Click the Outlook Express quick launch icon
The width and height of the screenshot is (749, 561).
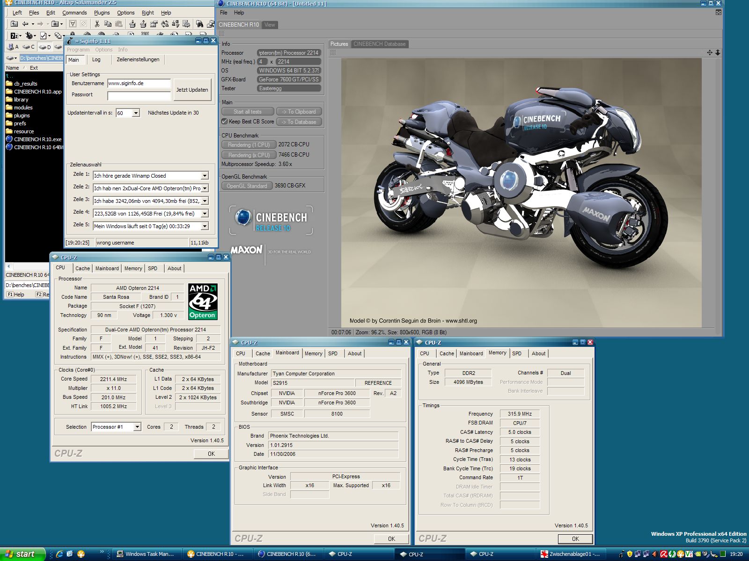(70, 554)
